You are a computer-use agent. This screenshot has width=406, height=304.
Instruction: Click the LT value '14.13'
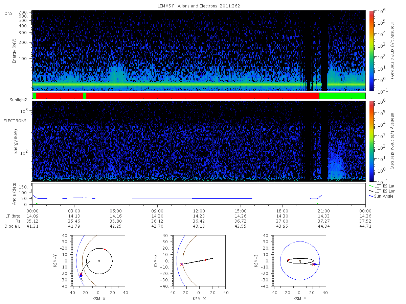[74, 216]
